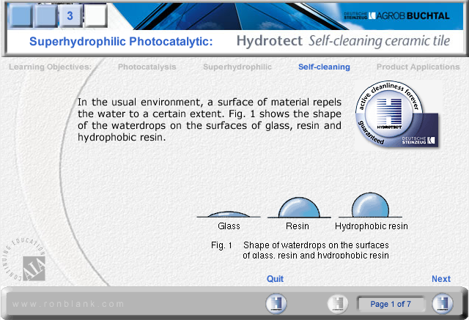Click the 'Hydrotect Self-cleaning ceramic tile' title
Screen dimensions: 469x320
click(x=343, y=41)
